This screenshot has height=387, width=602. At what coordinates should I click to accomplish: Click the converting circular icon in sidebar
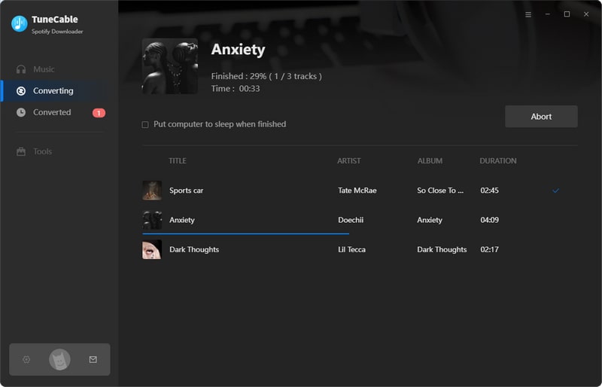click(x=21, y=90)
